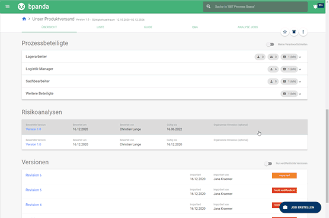Click the bell subscribe button beside star
This screenshot has height=218, width=329.
pyautogui.click(x=294, y=32)
